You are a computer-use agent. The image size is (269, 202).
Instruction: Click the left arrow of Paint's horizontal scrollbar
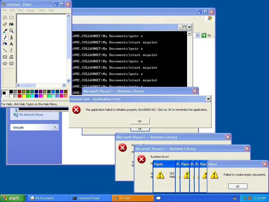tap(19, 85)
